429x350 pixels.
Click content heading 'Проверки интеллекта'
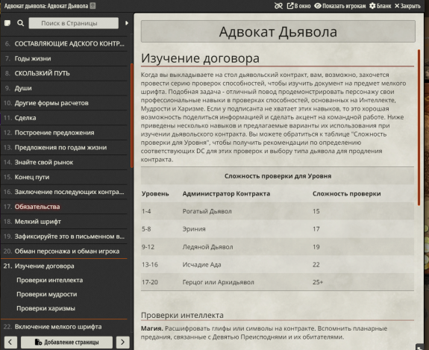click(182, 315)
